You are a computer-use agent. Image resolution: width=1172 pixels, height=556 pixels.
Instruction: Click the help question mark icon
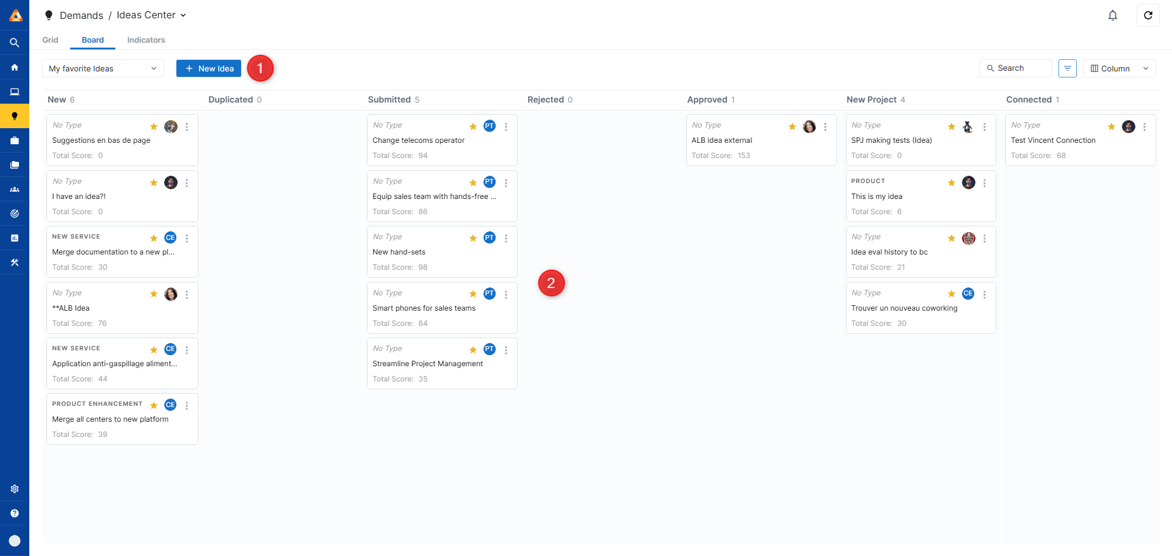pyautogui.click(x=15, y=513)
